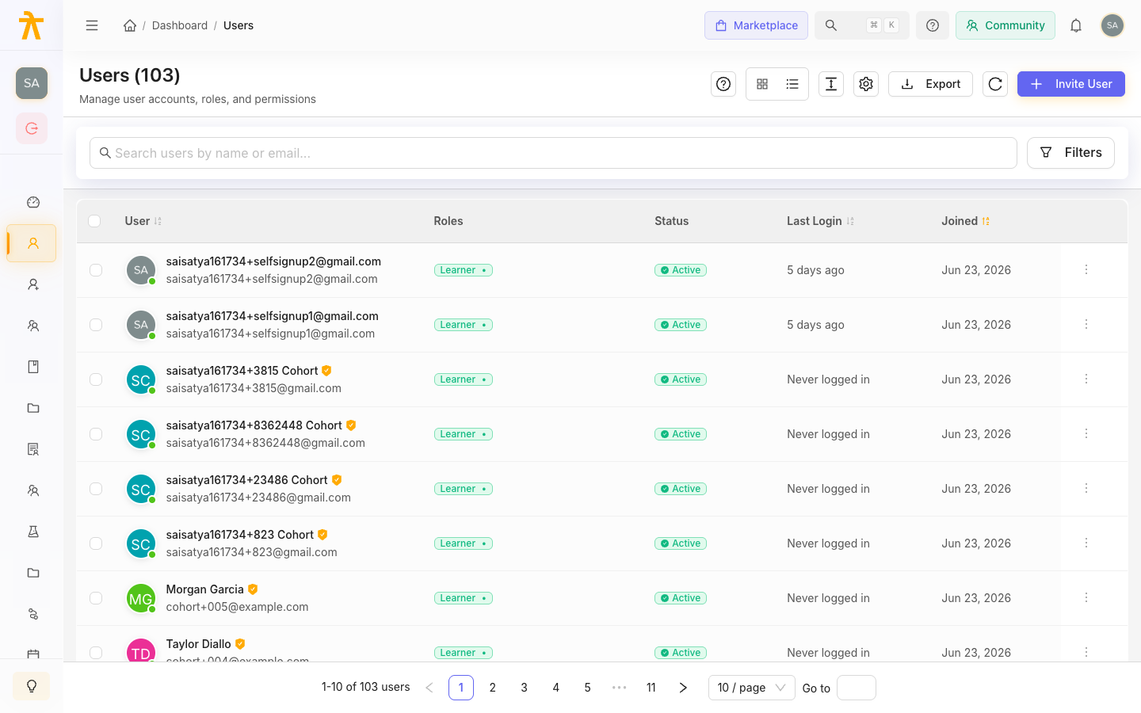The width and height of the screenshot is (1141, 713).
Task: Go to page 4
Action: [x=556, y=688]
